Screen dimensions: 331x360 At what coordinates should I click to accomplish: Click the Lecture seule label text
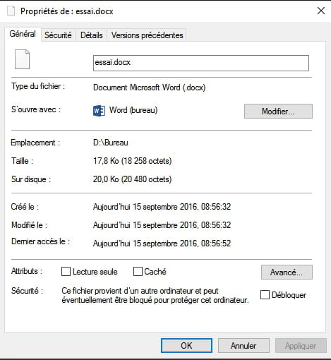[x=95, y=272]
